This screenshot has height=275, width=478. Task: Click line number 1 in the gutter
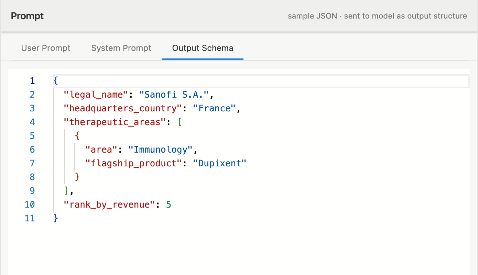click(x=32, y=81)
